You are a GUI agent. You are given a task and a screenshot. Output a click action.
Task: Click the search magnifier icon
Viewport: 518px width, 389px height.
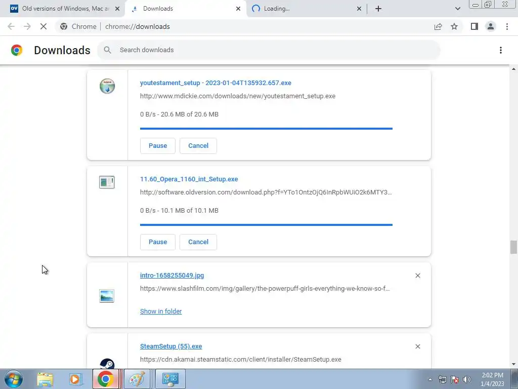pos(107,50)
